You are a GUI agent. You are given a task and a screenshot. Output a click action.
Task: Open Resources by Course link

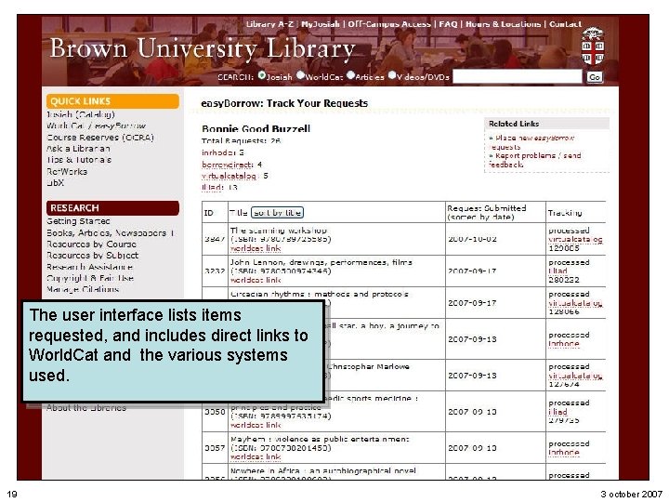92,244
